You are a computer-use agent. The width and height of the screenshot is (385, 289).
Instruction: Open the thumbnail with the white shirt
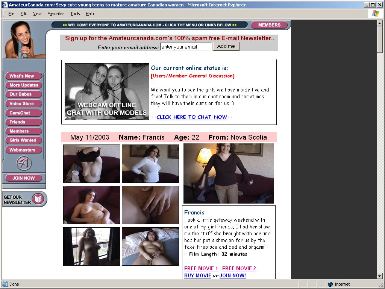[150, 164]
